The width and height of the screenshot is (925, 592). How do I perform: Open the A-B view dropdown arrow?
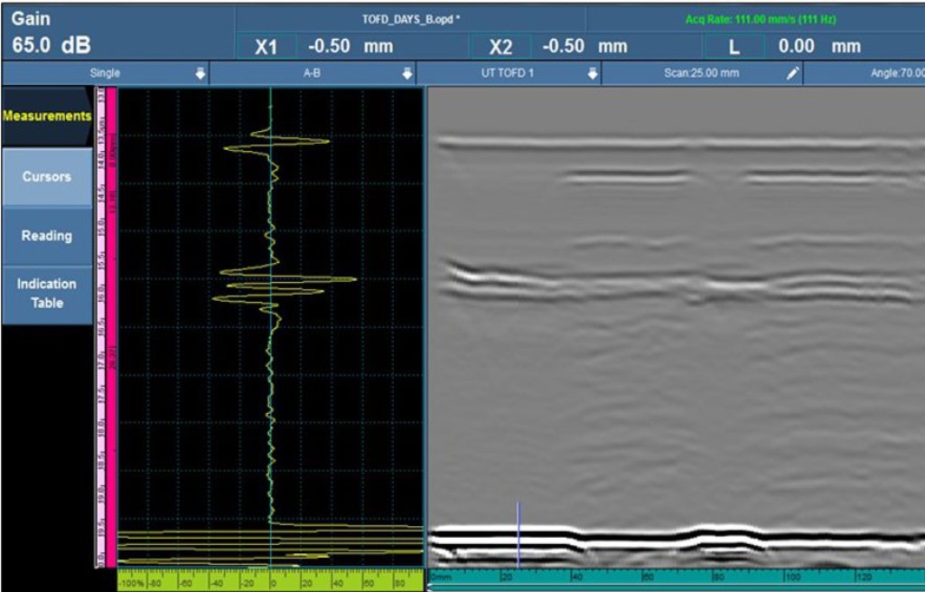click(x=407, y=73)
